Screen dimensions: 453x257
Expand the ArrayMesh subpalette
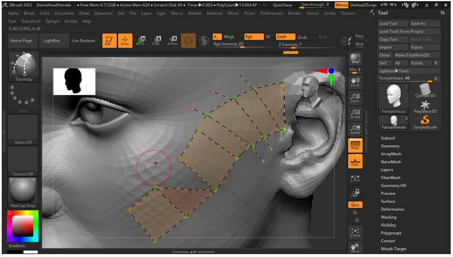tap(391, 154)
